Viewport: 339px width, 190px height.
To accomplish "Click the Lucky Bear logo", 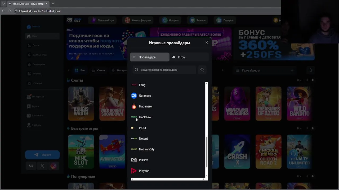I will (74, 20).
